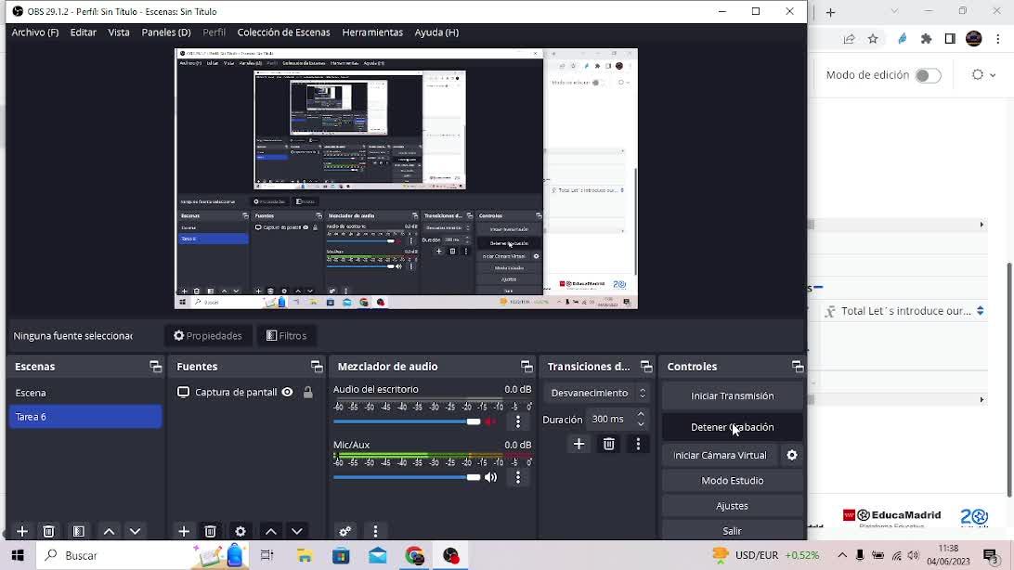Hide Captura de pantalla source with eye
Viewport: 1014px width, 570px height.
coord(288,392)
